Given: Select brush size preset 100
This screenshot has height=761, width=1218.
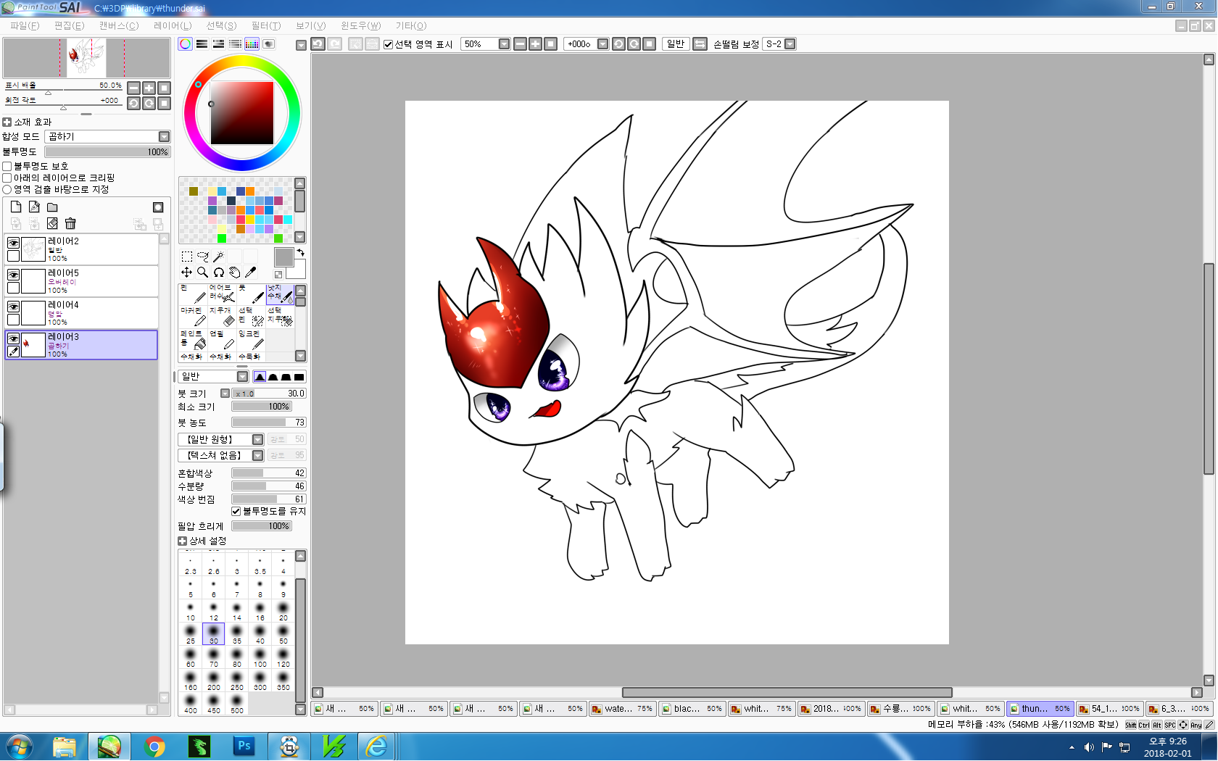Looking at the screenshot, I should (x=260, y=657).
